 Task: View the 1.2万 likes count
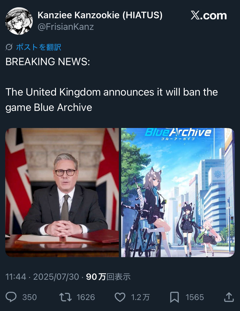(x=140, y=297)
